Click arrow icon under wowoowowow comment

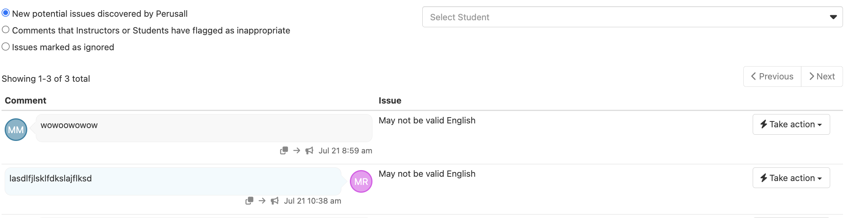point(297,151)
